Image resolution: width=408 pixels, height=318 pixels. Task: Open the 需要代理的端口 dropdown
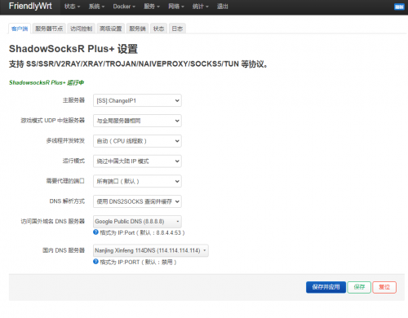point(137,181)
